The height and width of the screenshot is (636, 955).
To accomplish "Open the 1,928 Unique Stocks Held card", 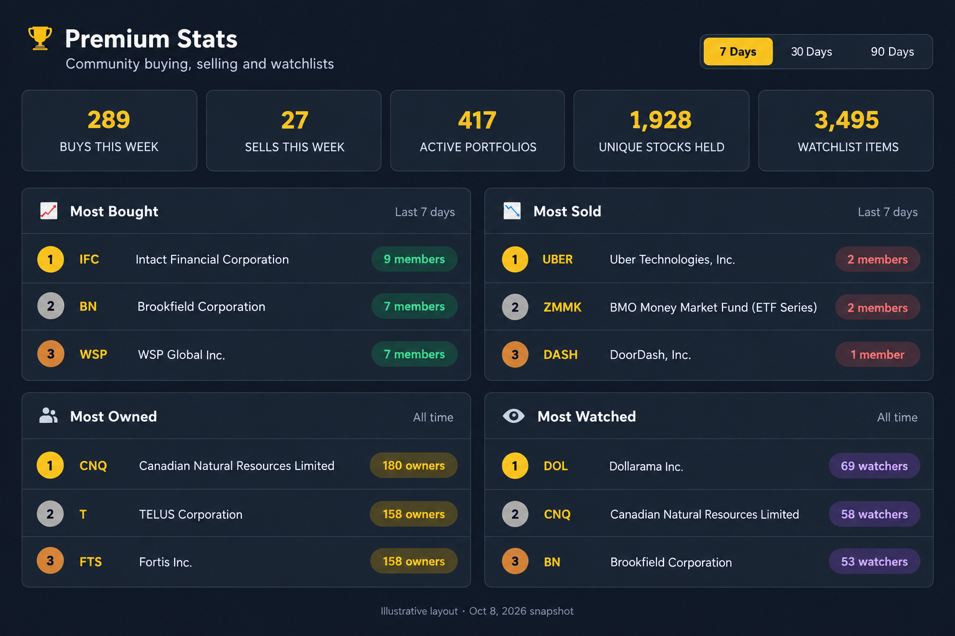I will tap(662, 130).
